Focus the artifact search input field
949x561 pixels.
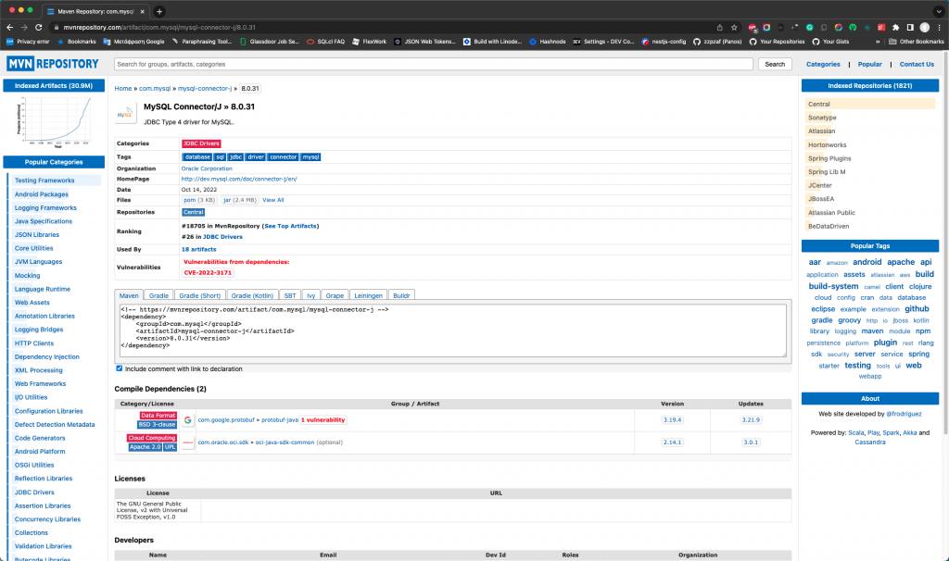[x=434, y=64]
